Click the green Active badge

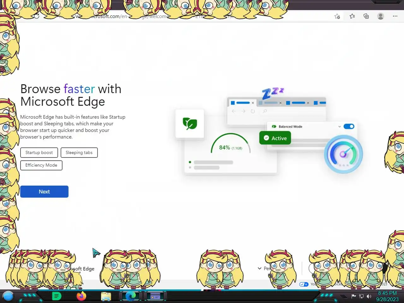pos(275,138)
